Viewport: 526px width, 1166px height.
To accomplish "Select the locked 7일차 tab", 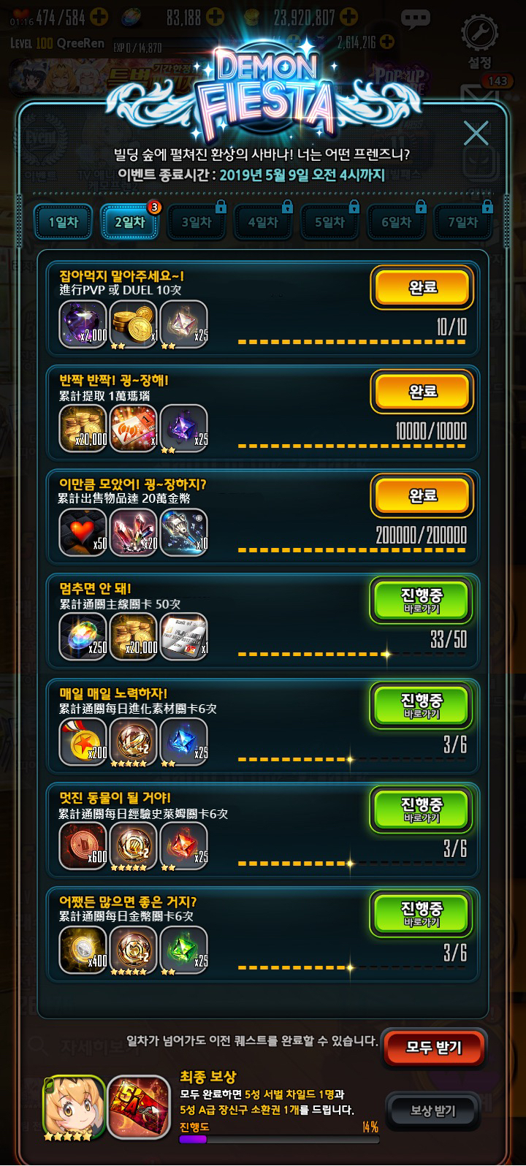I will tap(462, 222).
